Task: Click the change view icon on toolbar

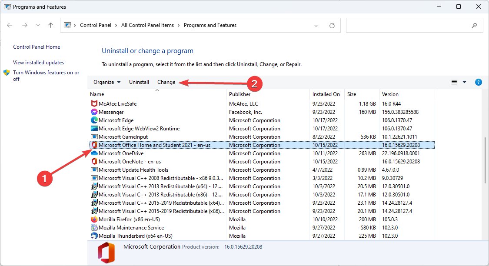Action: (453, 82)
